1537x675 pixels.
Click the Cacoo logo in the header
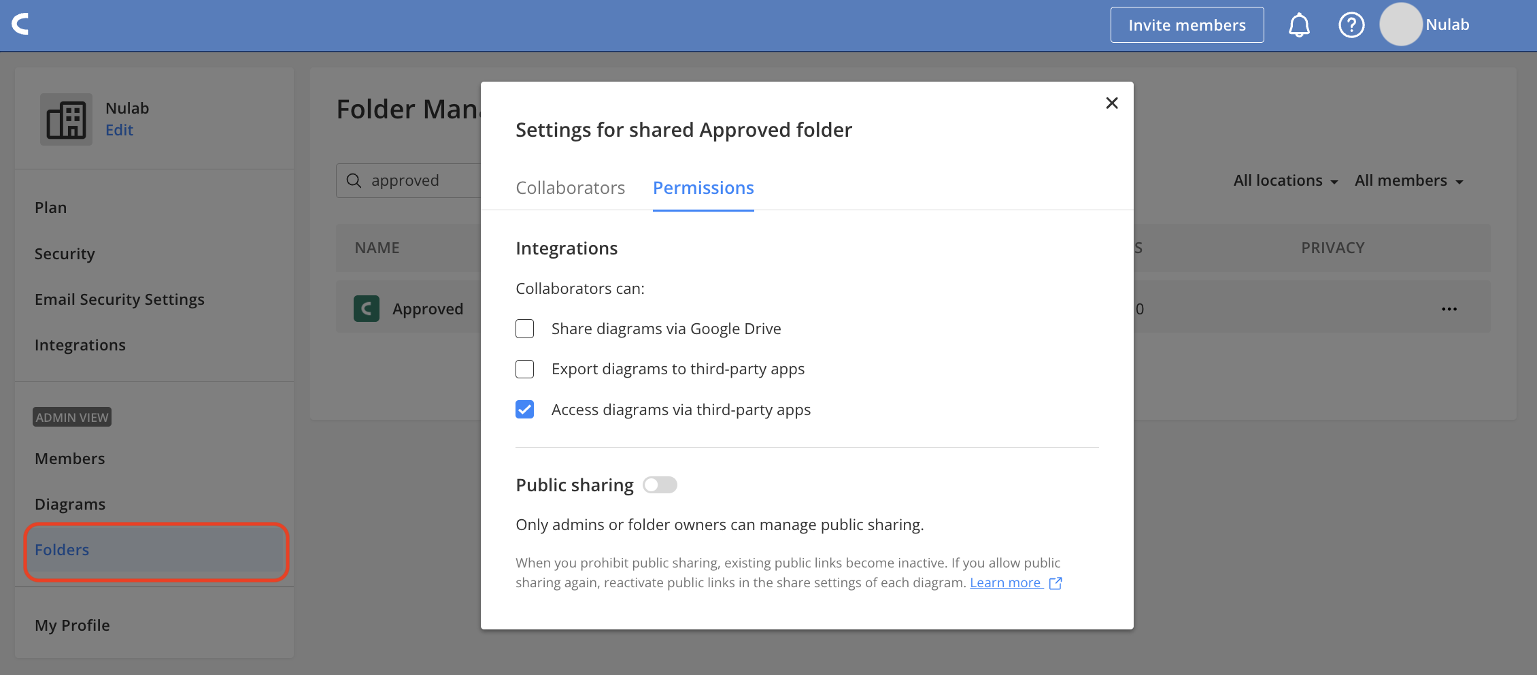click(20, 24)
